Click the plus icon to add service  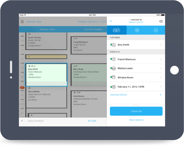coord(160,95)
